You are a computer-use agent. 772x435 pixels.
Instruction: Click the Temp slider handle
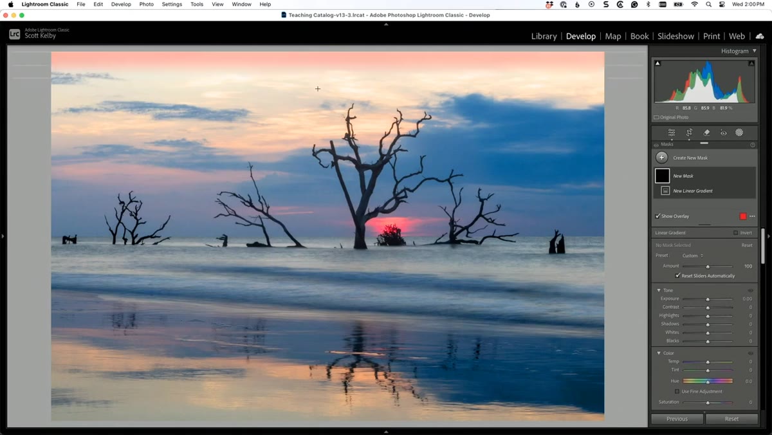(x=708, y=362)
